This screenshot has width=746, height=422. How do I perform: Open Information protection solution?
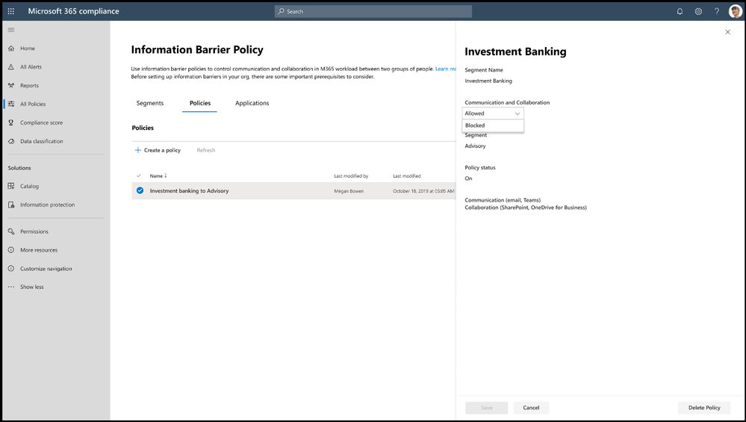click(48, 205)
